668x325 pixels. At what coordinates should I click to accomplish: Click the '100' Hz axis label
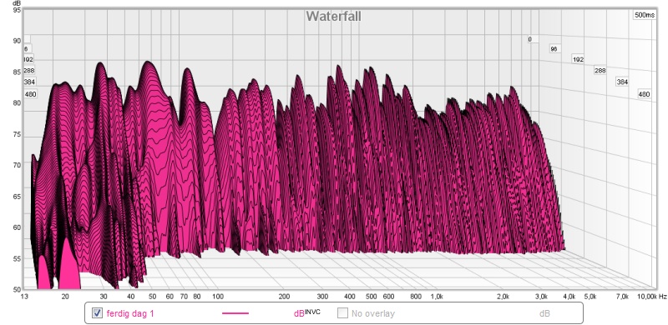point(218,297)
